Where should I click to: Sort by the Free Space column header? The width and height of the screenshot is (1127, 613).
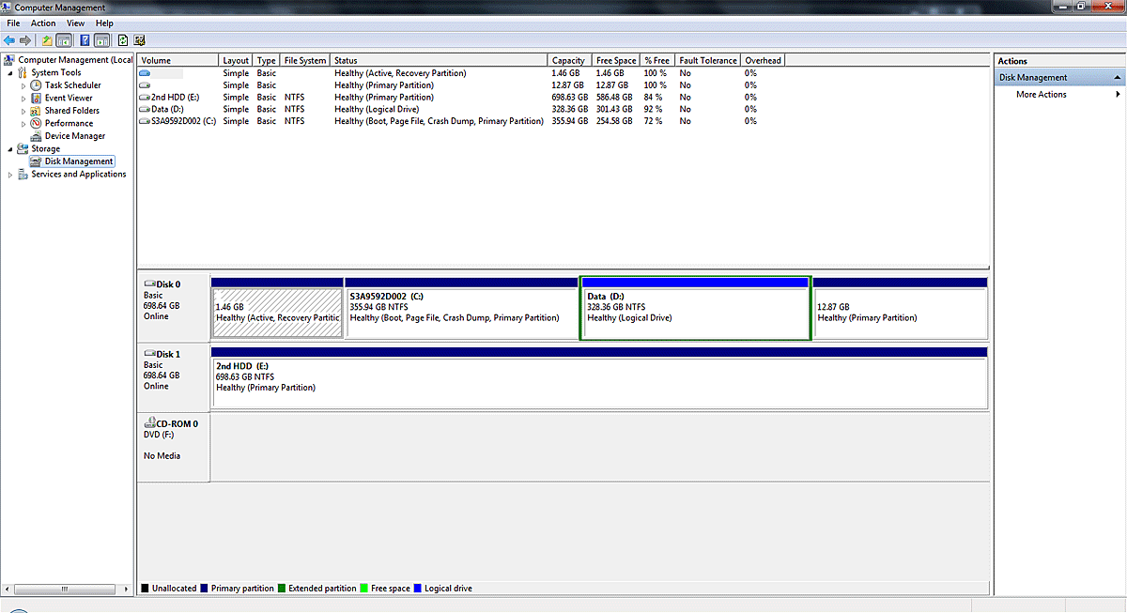point(616,61)
